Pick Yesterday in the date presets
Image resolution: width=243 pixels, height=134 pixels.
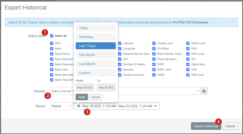pyautogui.click(x=95, y=37)
